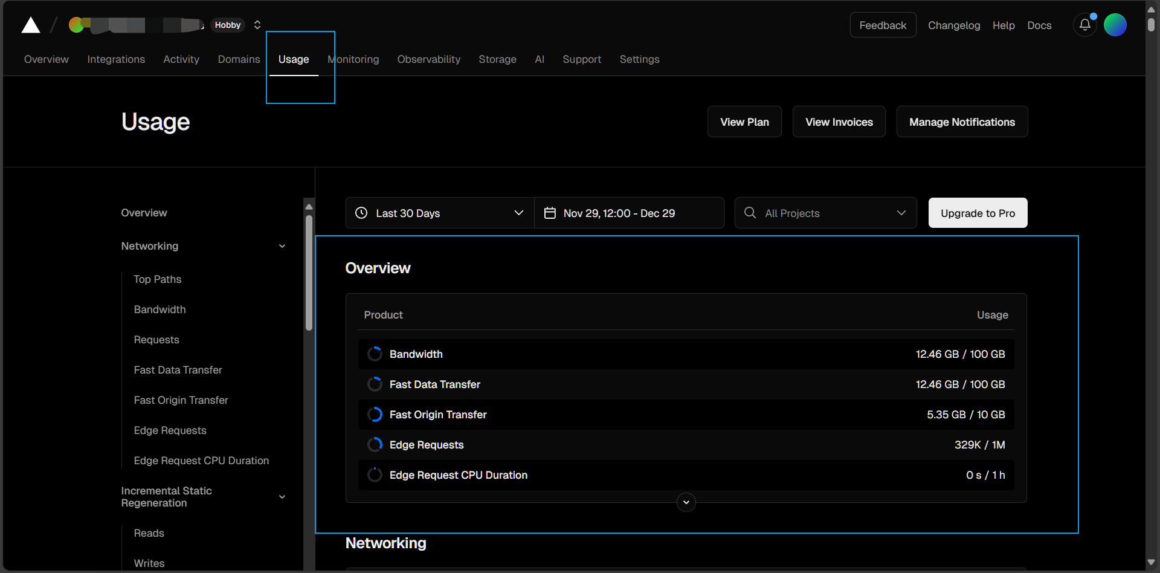Open the Observability tab
1160x573 pixels.
click(429, 59)
